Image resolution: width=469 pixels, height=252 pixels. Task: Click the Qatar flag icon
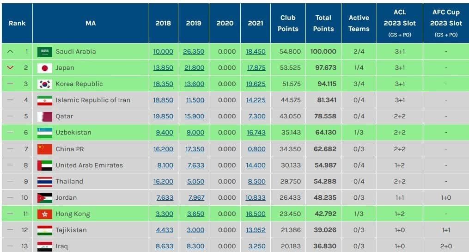coord(45,117)
